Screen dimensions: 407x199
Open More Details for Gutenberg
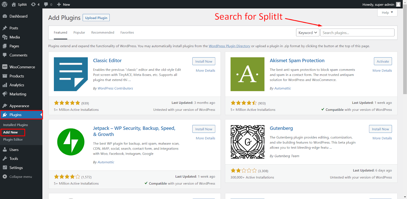tap(382, 138)
